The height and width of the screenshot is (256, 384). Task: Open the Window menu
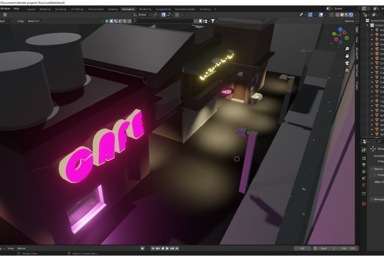[x=5, y=9]
